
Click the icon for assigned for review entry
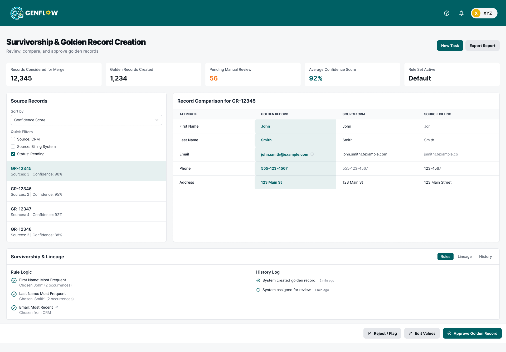pos(258,290)
